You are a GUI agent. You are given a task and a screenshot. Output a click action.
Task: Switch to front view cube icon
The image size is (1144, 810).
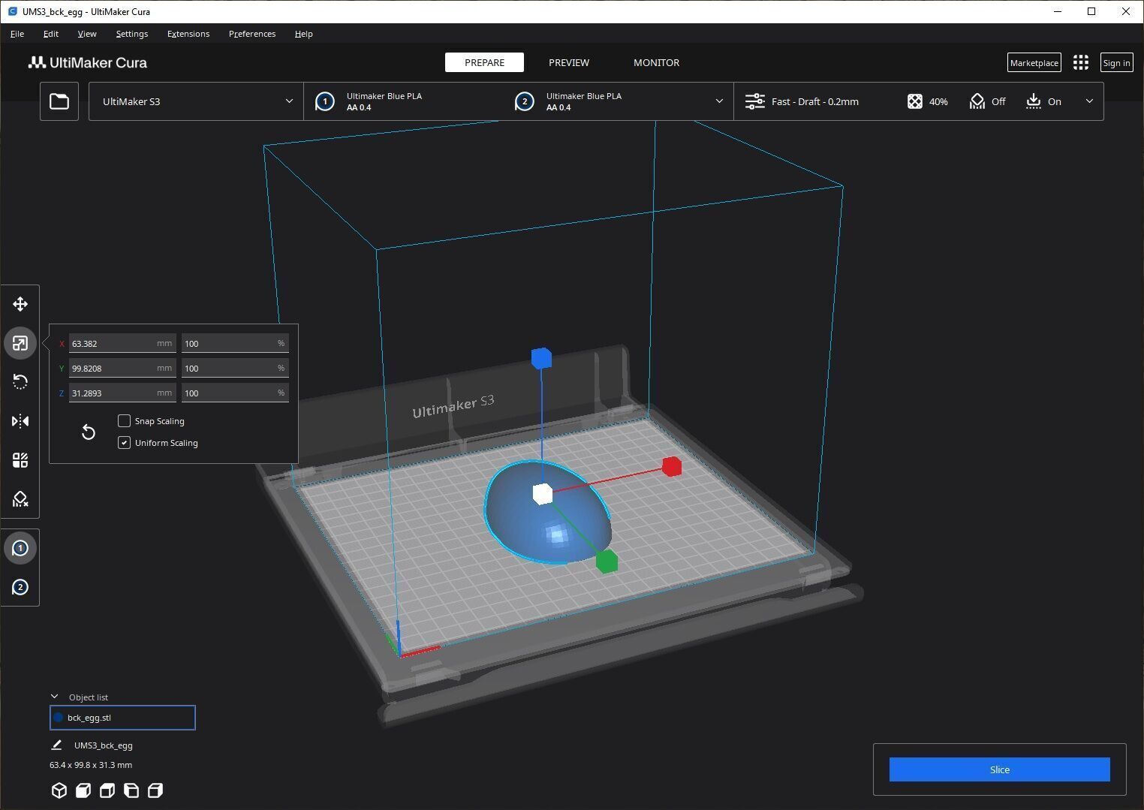tap(83, 790)
